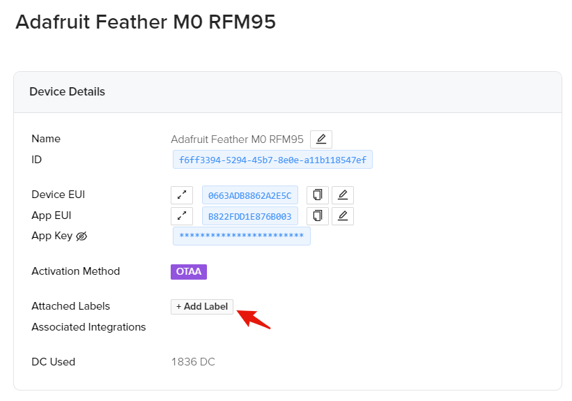Viewport: 572px width, 401px height.
Task: Edit the App EUI
Action: [342, 215]
